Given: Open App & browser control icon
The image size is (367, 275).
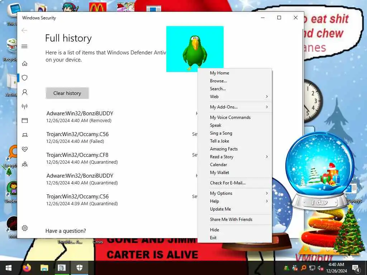Looking at the screenshot, I should (25, 120).
